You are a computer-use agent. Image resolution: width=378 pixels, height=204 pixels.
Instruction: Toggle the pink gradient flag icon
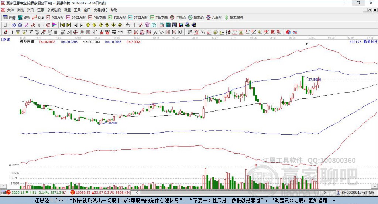[x=55, y=25]
